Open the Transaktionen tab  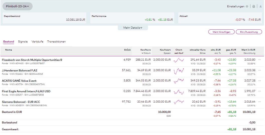tap(56, 42)
